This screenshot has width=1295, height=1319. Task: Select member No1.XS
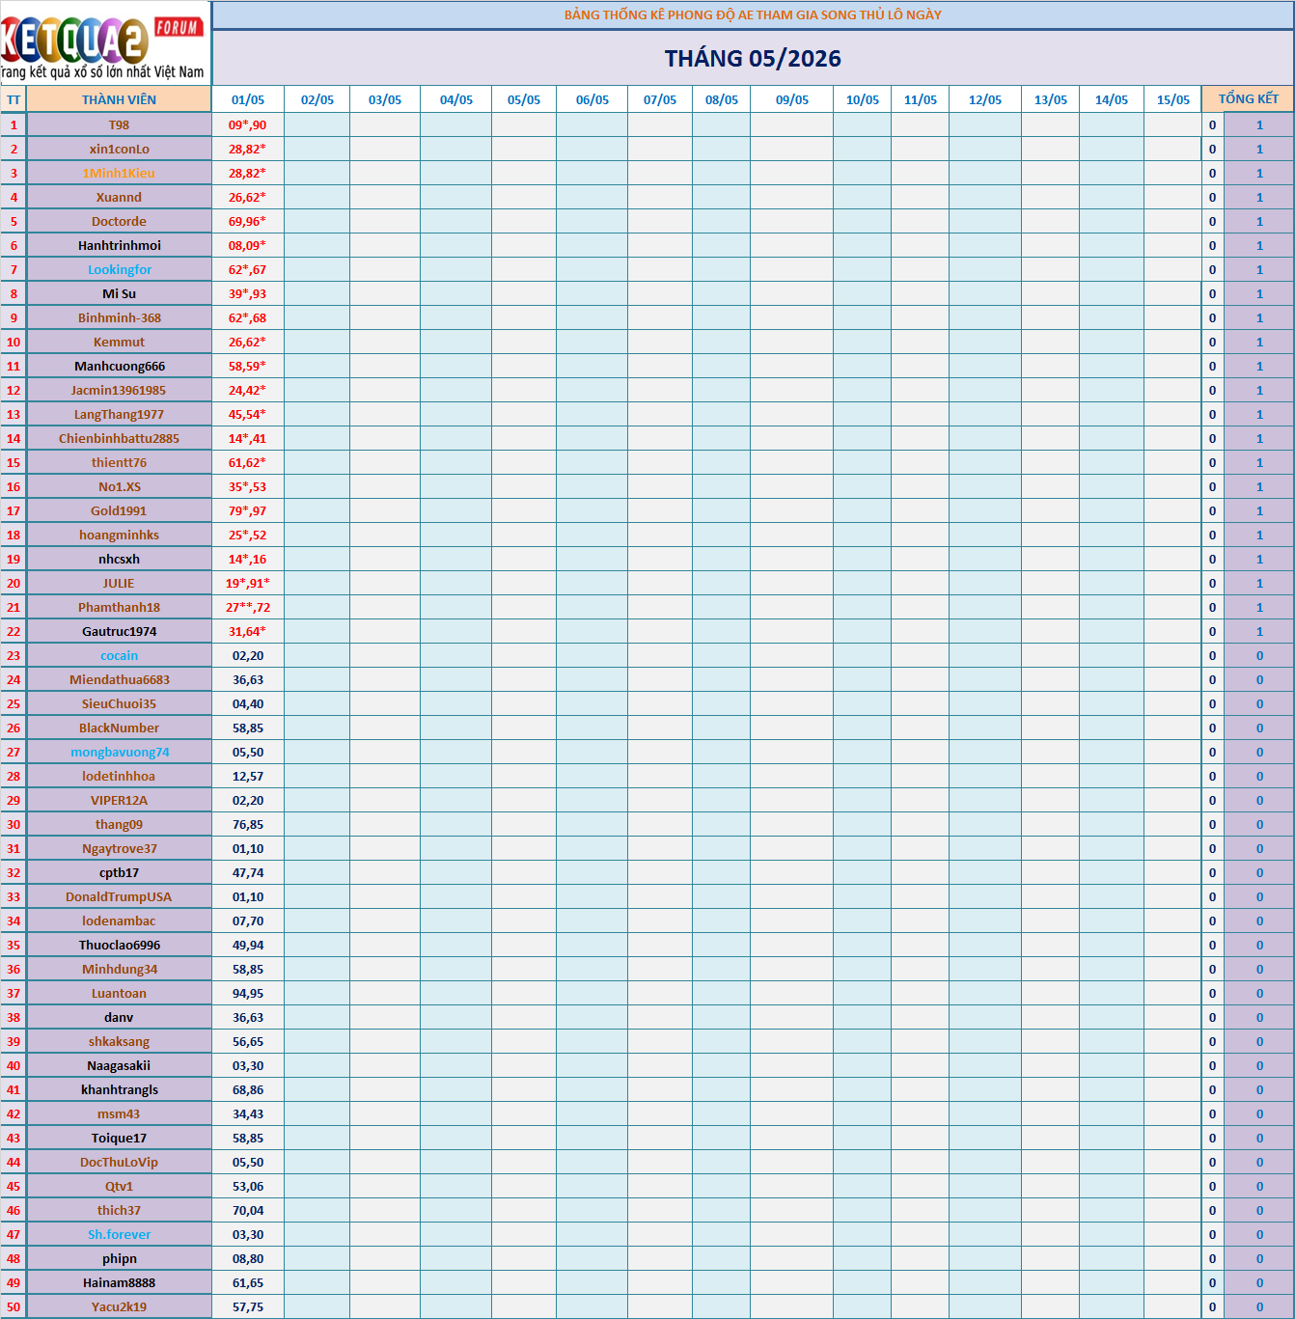point(119,486)
